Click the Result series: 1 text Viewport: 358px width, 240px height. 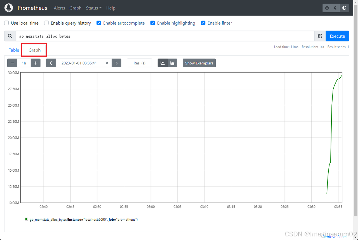click(x=338, y=47)
